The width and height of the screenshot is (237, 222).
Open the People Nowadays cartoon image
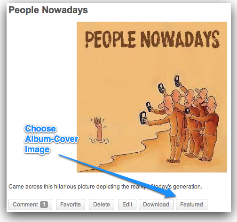(152, 97)
